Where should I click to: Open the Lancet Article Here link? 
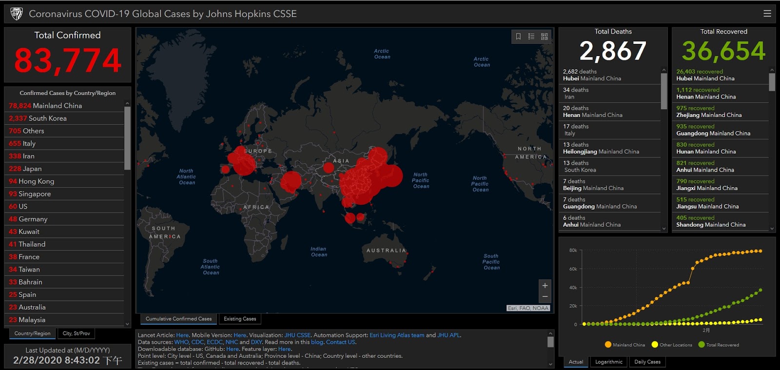click(182, 335)
